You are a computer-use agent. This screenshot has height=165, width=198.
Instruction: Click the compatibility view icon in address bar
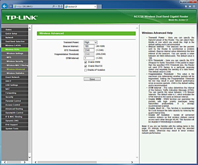click(59, 6)
